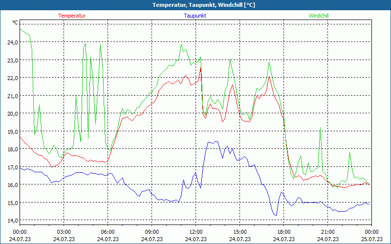Click the 03:00 time axis label
Image resolution: width=391 pixels, height=244 pixels.
[64, 232]
